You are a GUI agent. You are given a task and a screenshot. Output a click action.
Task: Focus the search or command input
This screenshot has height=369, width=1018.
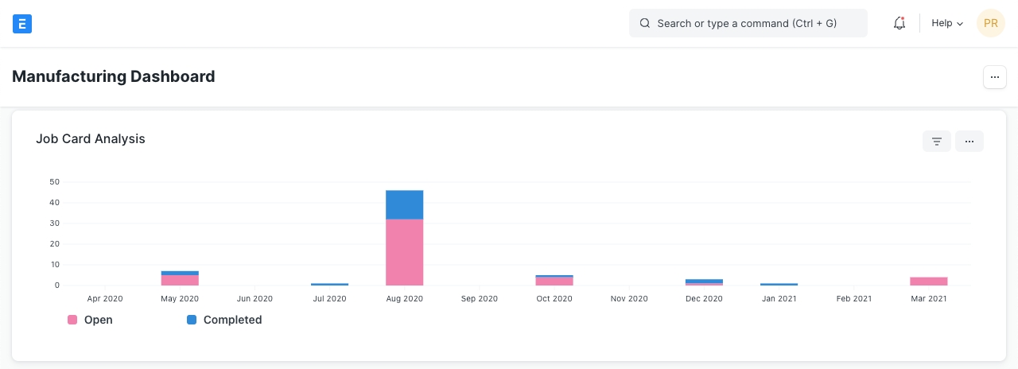coord(756,24)
